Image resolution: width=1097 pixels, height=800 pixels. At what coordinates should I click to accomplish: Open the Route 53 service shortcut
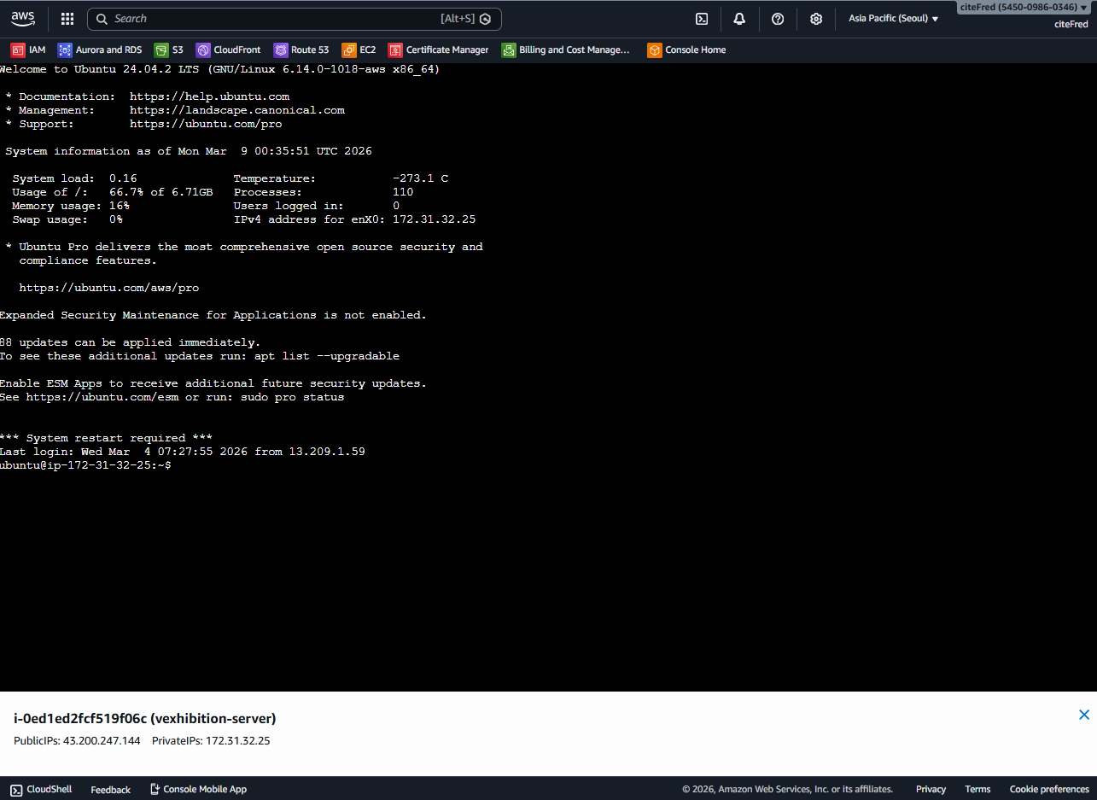click(x=301, y=50)
